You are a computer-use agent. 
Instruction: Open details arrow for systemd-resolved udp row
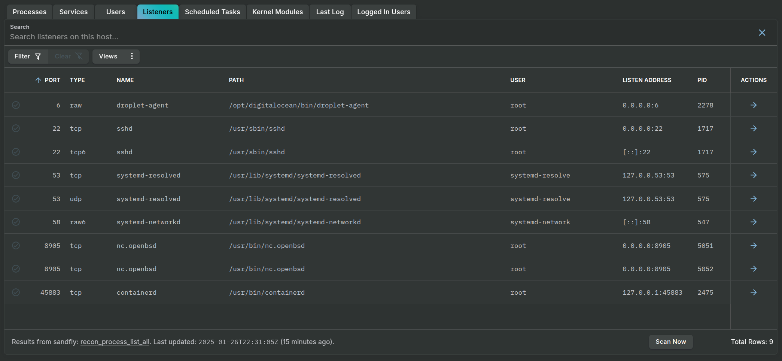pyautogui.click(x=754, y=199)
